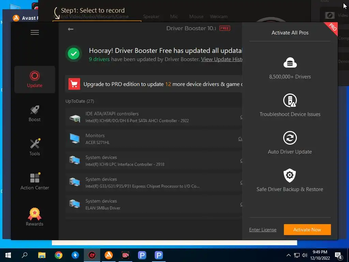Image resolution: width=349 pixels, height=262 pixels.
Task: Open the Action Center section
Action: (35, 181)
